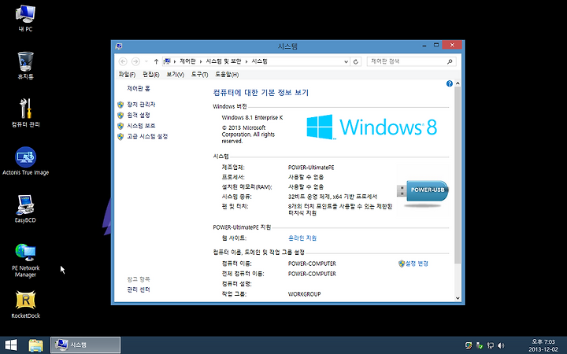Click the forward navigation arrow
Viewport: 567px width, 354px height.
click(x=135, y=61)
